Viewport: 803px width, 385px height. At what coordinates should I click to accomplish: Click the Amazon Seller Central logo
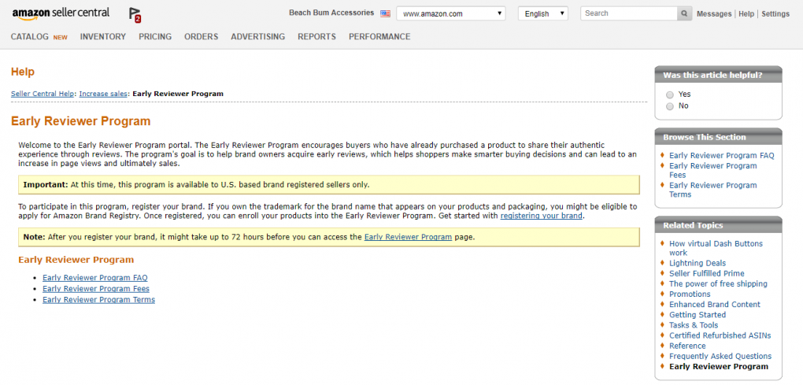tap(61, 14)
